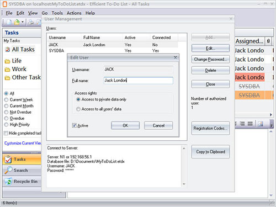Select the All Tasks tree item

coord(23,49)
